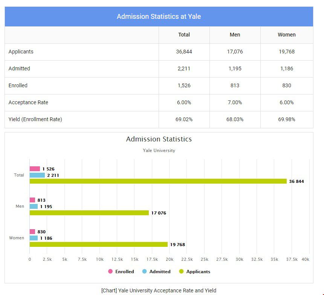The image size is (324, 295).
Task: Click the 40k tick label on x-axis
Action: click(306, 259)
